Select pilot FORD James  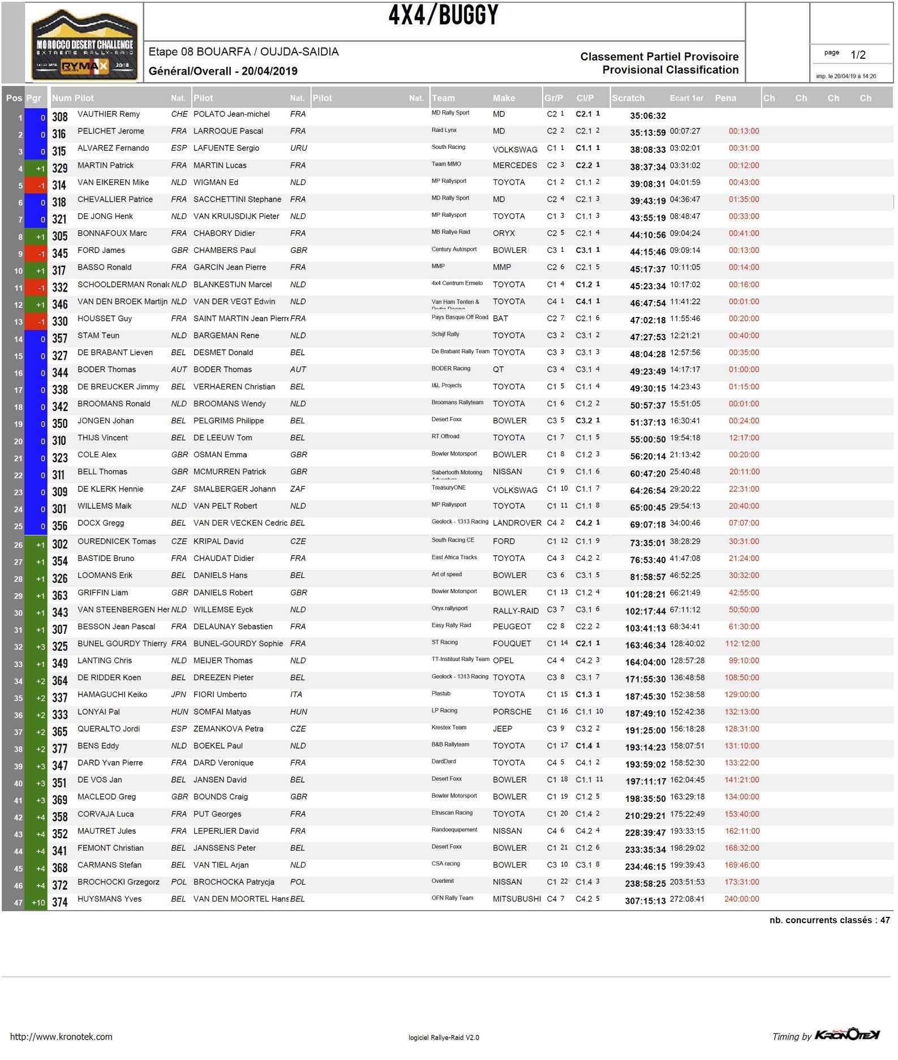tap(101, 250)
